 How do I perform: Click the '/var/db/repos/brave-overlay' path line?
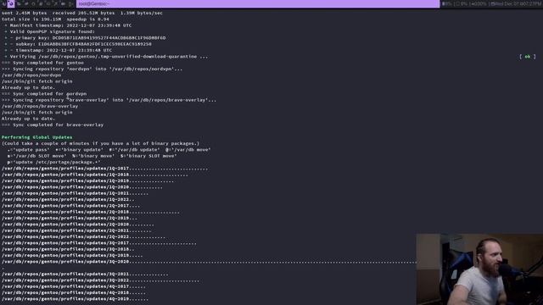40,106
